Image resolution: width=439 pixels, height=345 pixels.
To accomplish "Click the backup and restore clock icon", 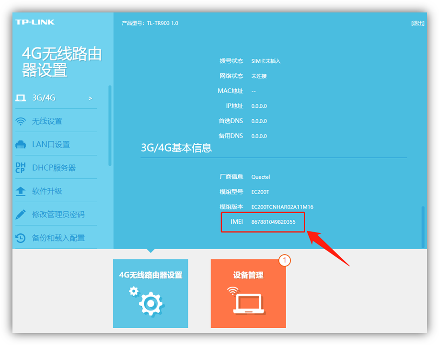I will pos(21,238).
